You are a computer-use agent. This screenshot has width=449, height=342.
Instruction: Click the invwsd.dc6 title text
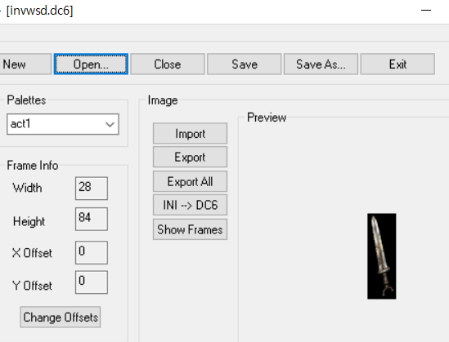pyautogui.click(x=40, y=11)
